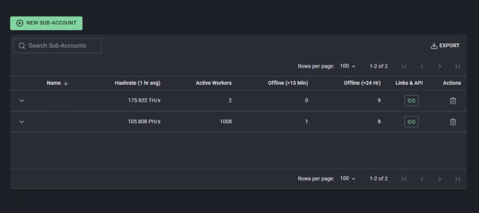The height and width of the screenshot is (213, 479).
Task: Focus the Search Sub-Accounts field
Action: point(57,46)
